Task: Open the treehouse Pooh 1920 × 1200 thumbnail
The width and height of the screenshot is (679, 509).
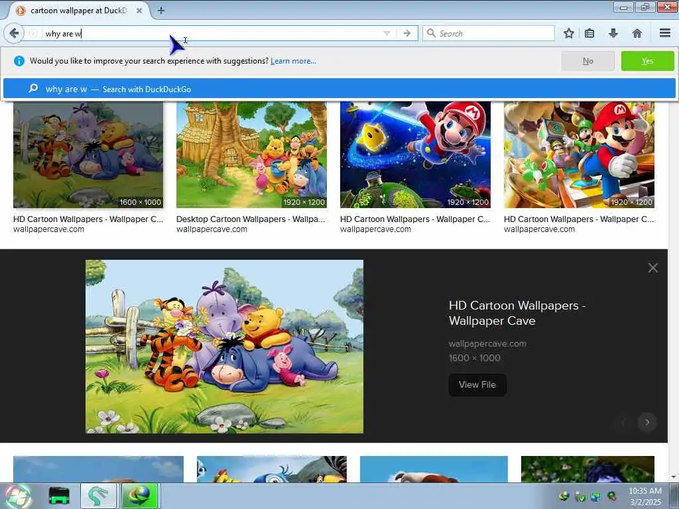Action: point(251,155)
